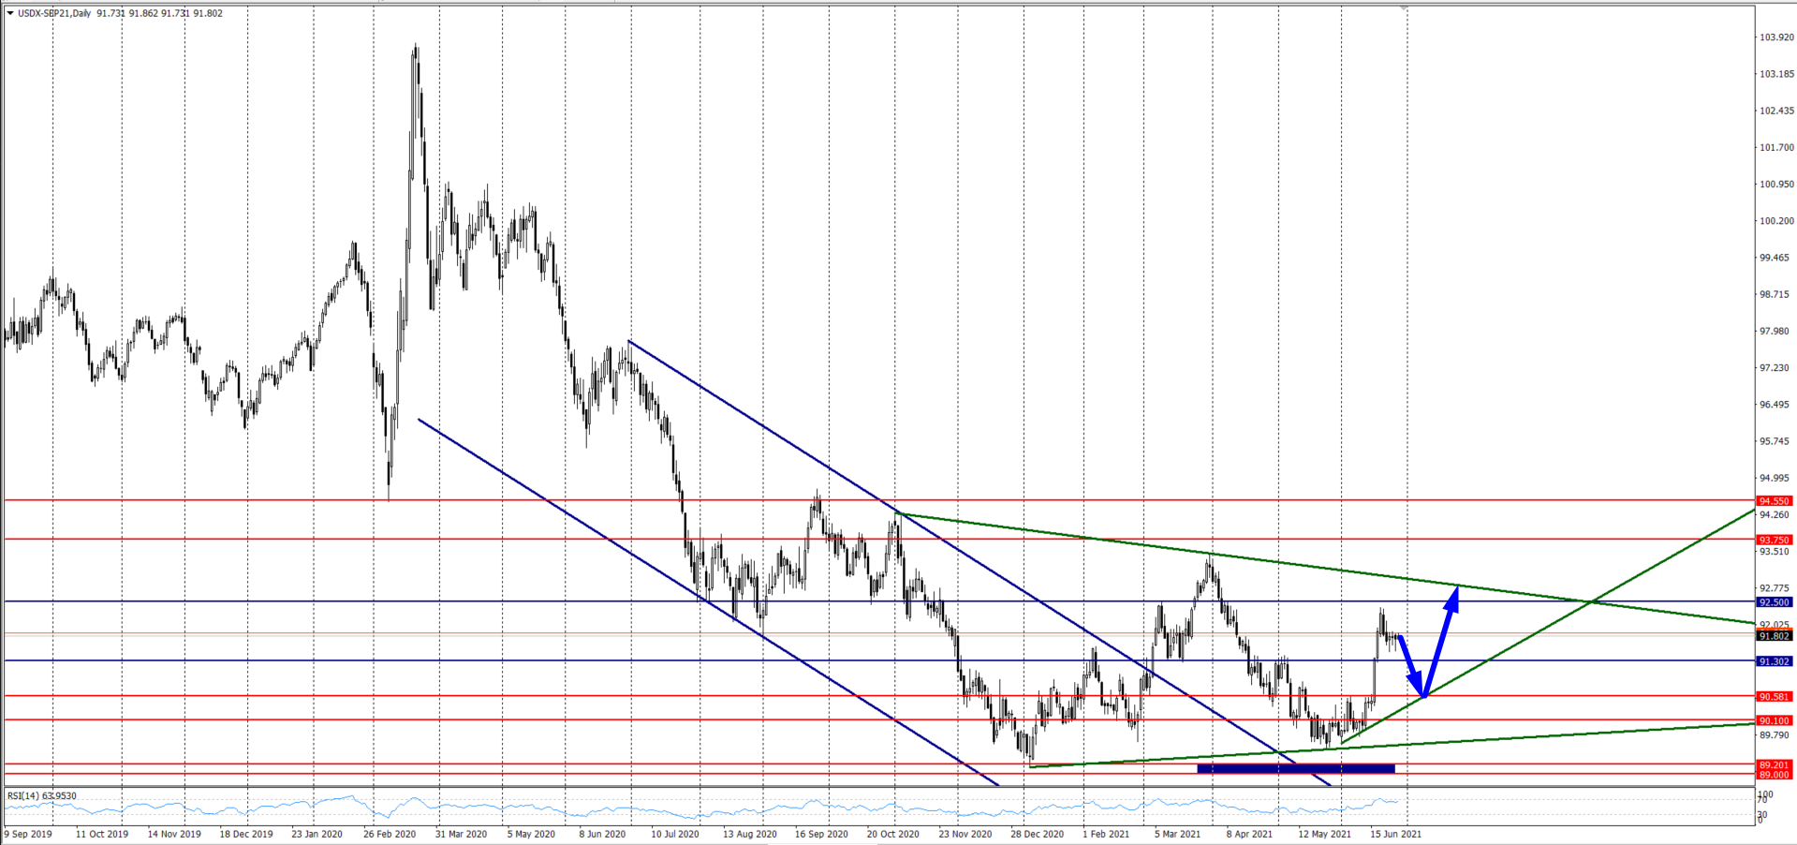Select the blue 91.302 level label
Screen dimensions: 1797x845
pos(1774,661)
